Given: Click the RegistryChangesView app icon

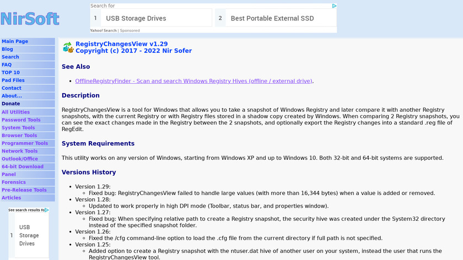Looking at the screenshot, I should 68,47.
